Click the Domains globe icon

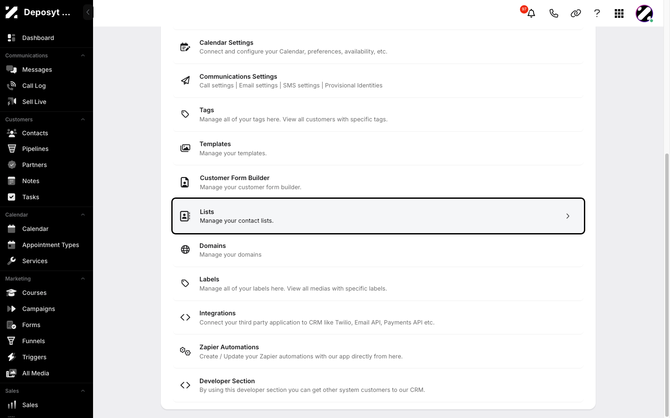[x=185, y=250]
